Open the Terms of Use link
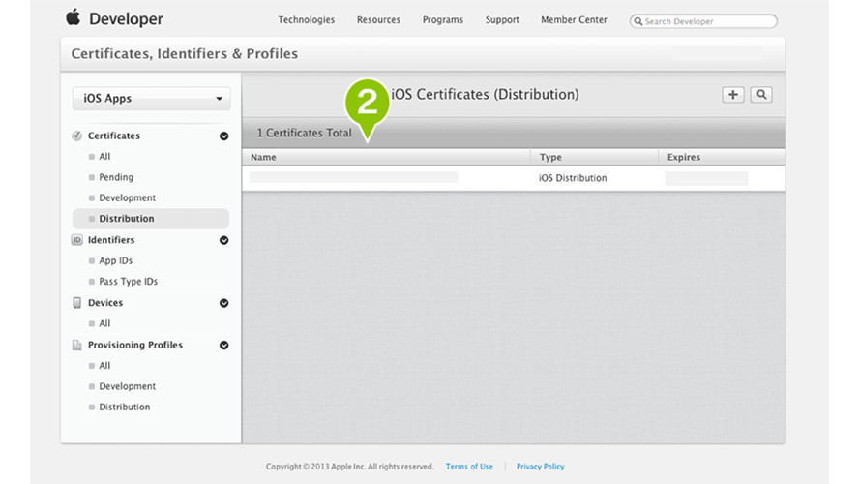Viewport: 860px width, 484px height. tap(469, 467)
